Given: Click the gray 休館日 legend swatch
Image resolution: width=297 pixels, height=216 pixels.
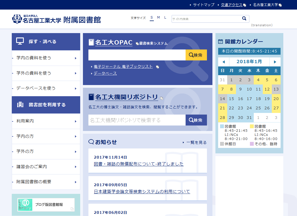Looking at the screenshot, I should point(222,144).
